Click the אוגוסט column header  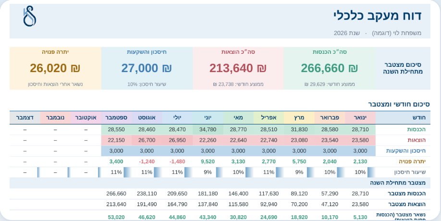(147, 118)
